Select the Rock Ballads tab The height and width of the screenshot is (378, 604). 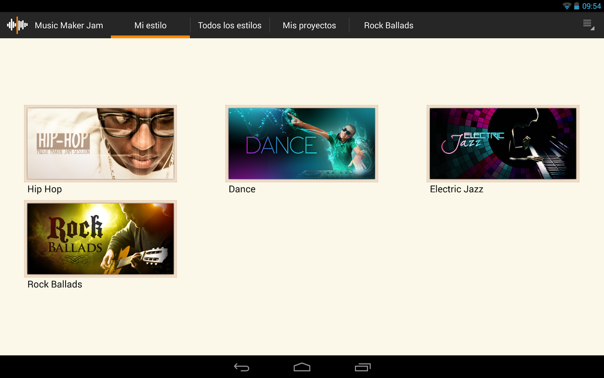pyautogui.click(x=388, y=25)
